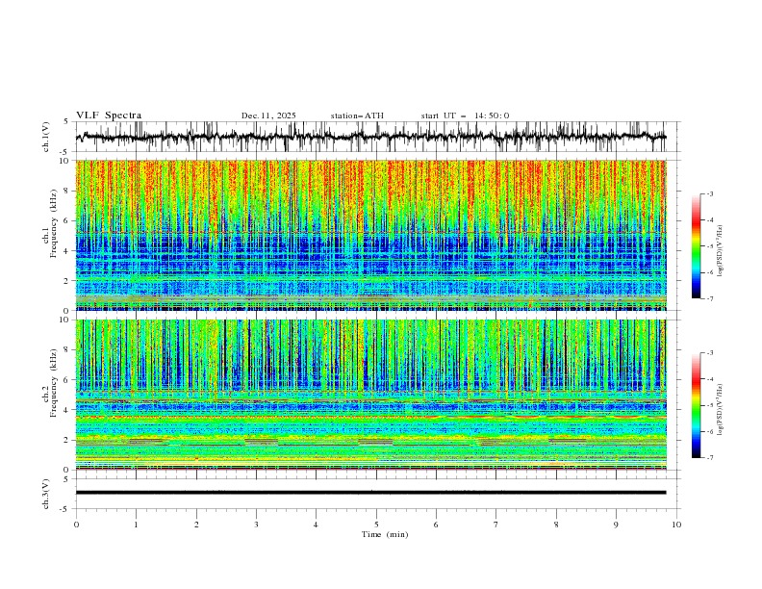Click the "station=ATH" header label
The width and height of the screenshot is (762, 589).
[357, 115]
